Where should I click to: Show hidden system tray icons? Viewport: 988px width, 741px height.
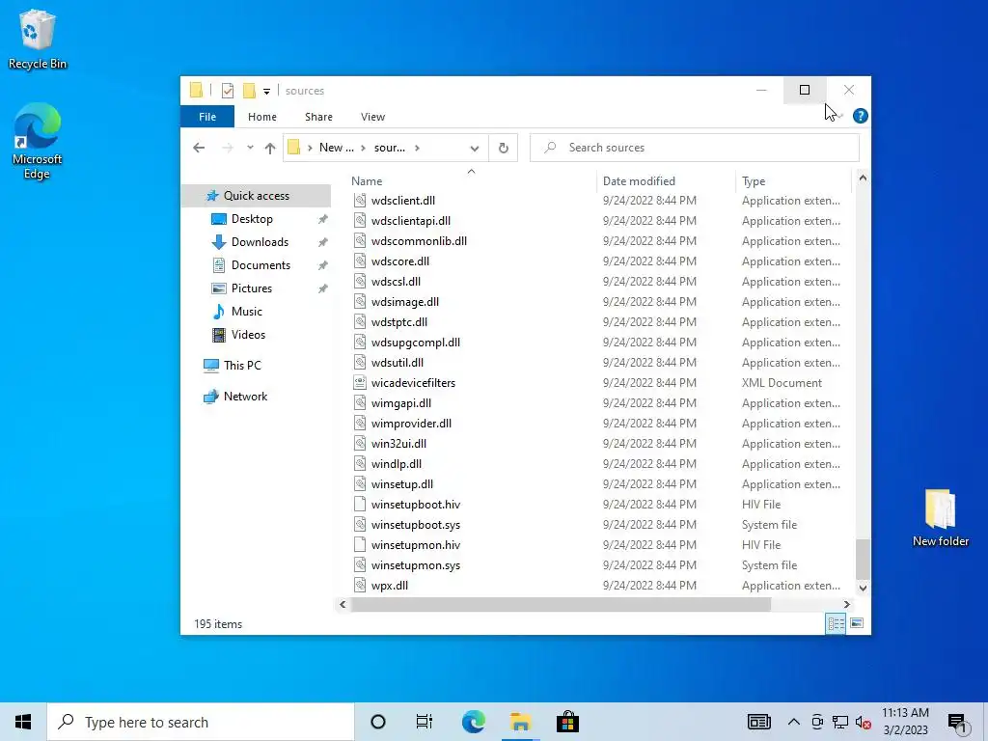pos(794,722)
